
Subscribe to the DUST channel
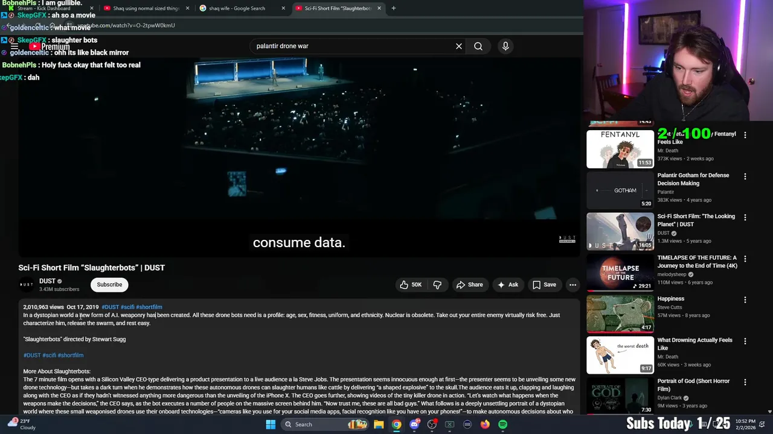point(109,285)
